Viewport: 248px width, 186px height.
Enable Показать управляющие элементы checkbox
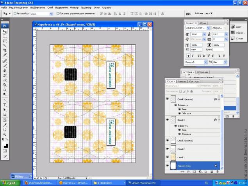click(x=58, y=14)
